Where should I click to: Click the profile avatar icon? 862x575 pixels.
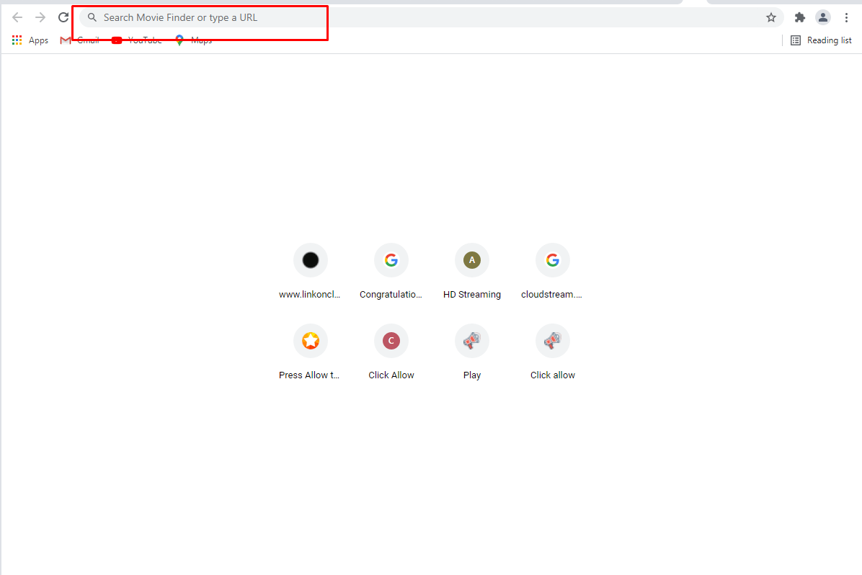(x=822, y=17)
